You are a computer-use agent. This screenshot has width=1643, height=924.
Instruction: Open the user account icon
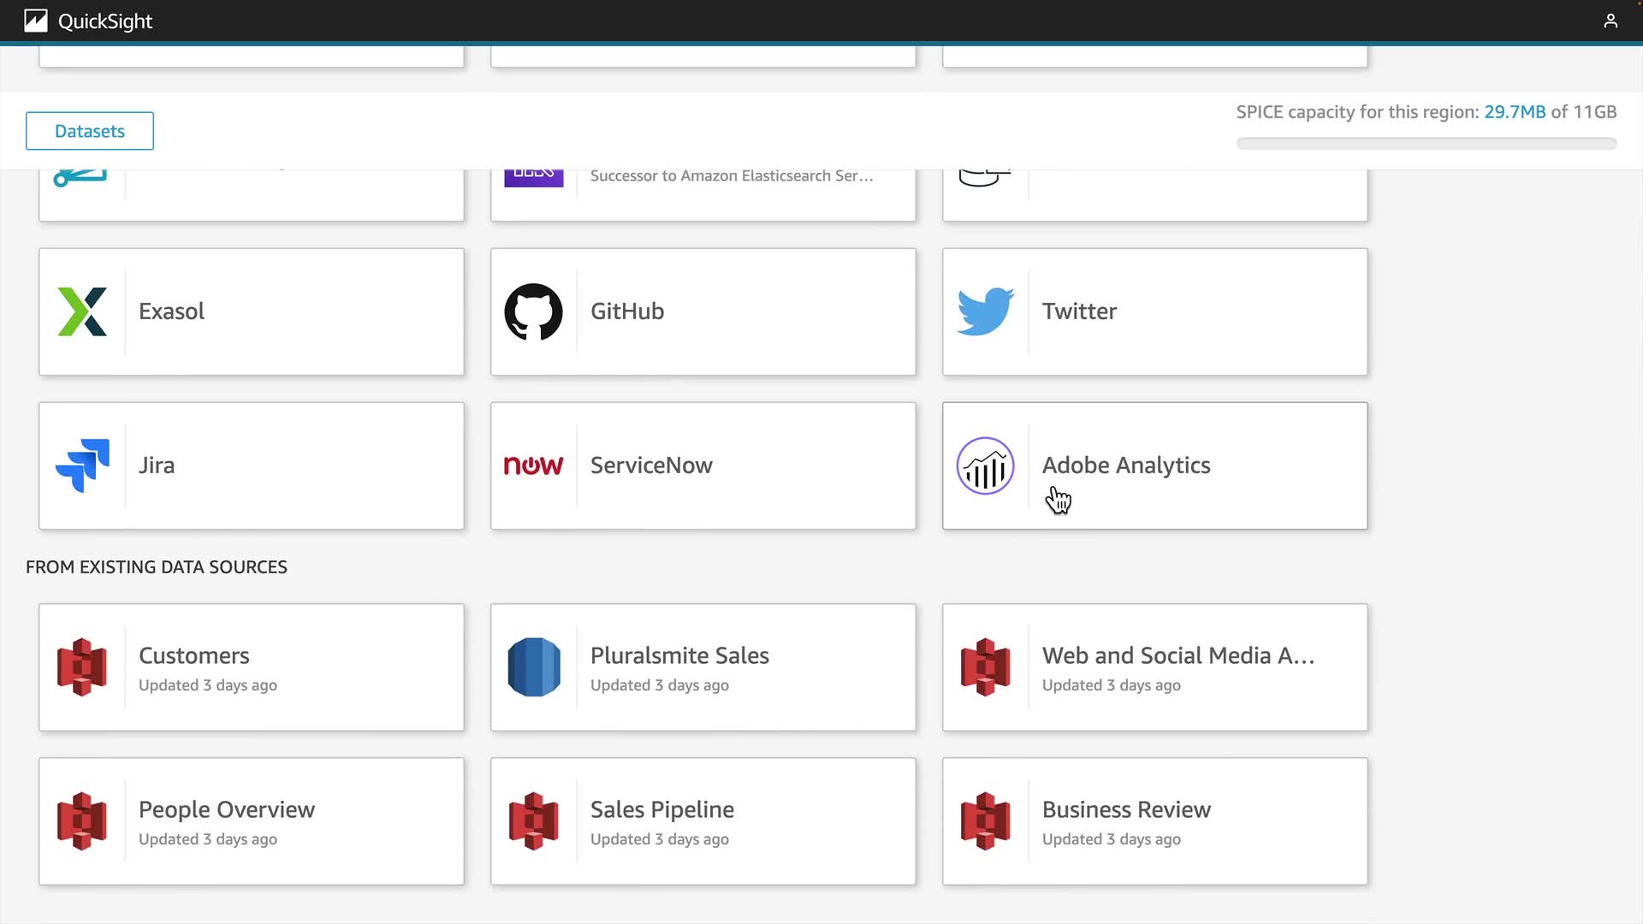point(1610,21)
